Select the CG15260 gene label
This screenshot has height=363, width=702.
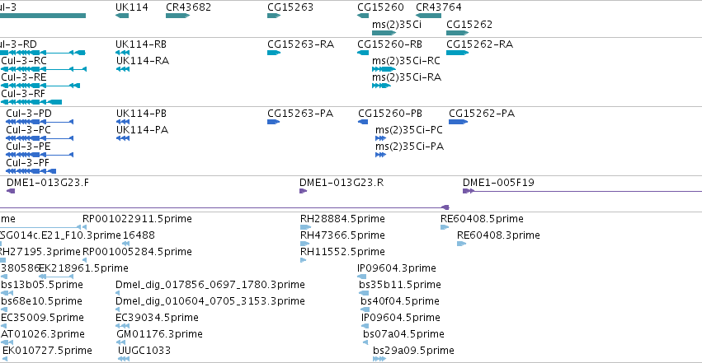click(x=380, y=7)
